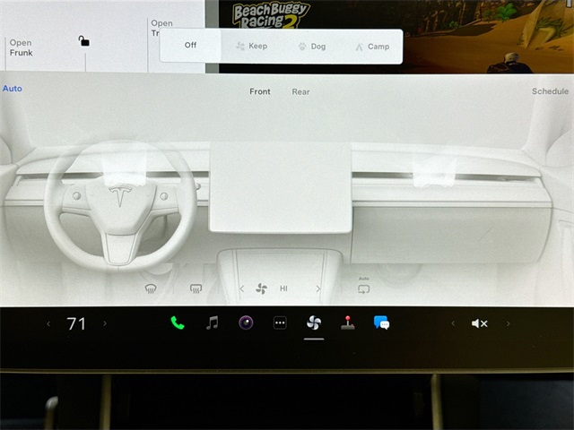Increase temperature with right arrow beside 71
574x430 pixels.
[x=105, y=323]
